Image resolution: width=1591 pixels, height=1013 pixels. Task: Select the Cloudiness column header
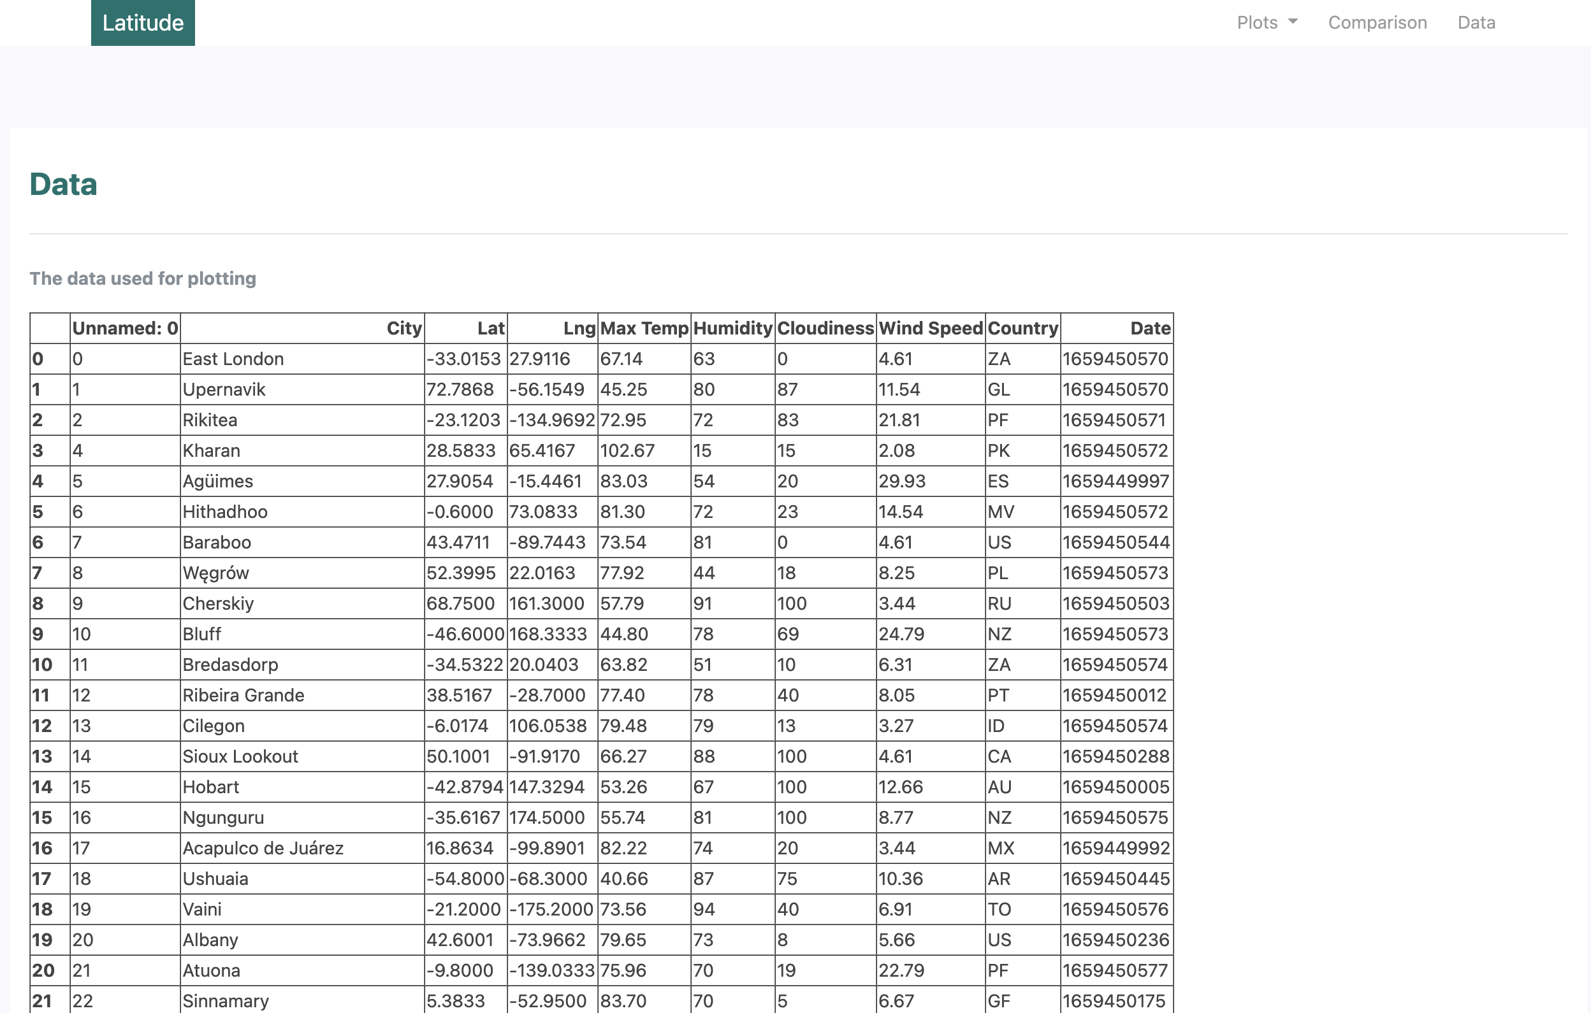click(825, 328)
